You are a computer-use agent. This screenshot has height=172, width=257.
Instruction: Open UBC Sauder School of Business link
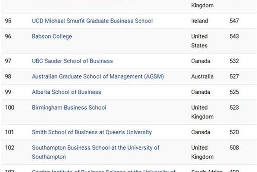point(72,61)
